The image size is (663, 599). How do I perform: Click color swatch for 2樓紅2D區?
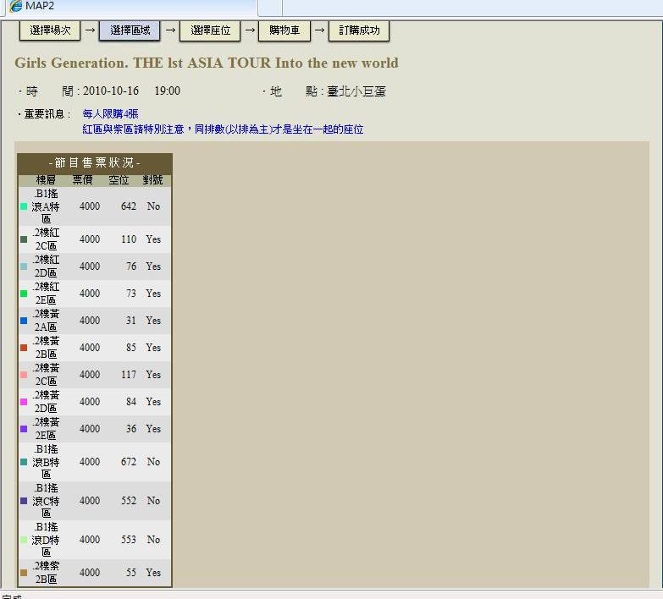click(x=24, y=267)
